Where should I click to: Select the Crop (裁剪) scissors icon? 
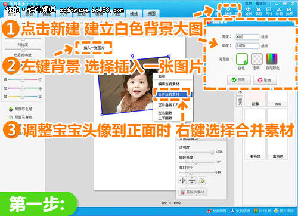(259, 11)
